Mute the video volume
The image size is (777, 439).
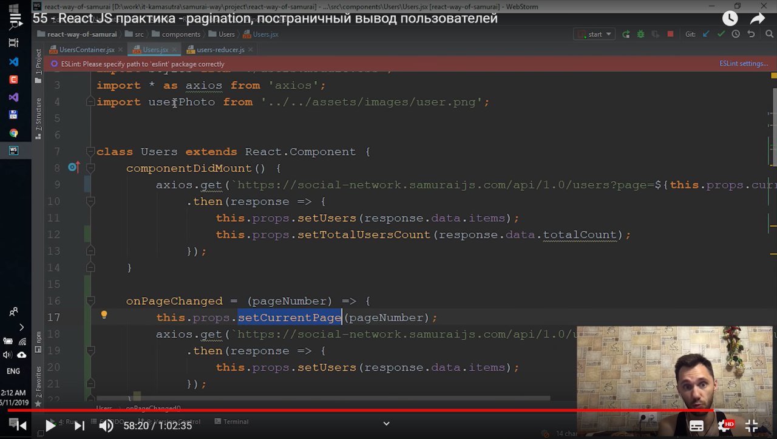(x=106, y=426)
